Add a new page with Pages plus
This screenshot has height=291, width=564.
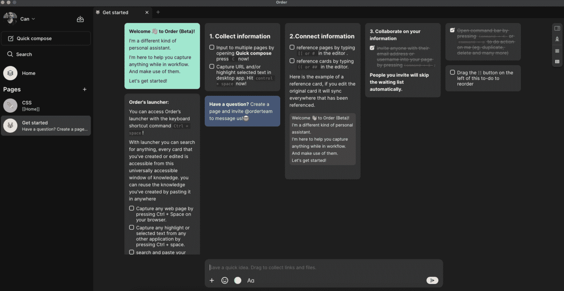pyautogui.click(x=85, y=89)
